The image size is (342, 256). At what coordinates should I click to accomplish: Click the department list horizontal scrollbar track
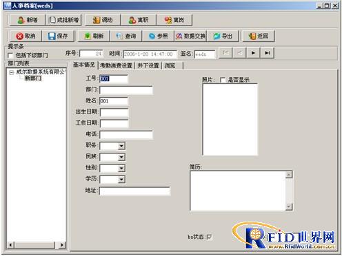37,245
